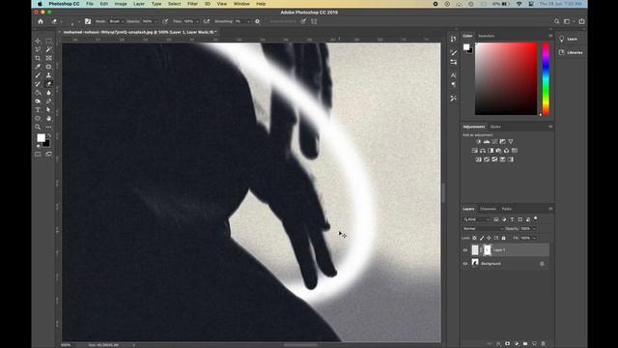
Task: Select the Blur tool
Action: click(x=48, y=93)
